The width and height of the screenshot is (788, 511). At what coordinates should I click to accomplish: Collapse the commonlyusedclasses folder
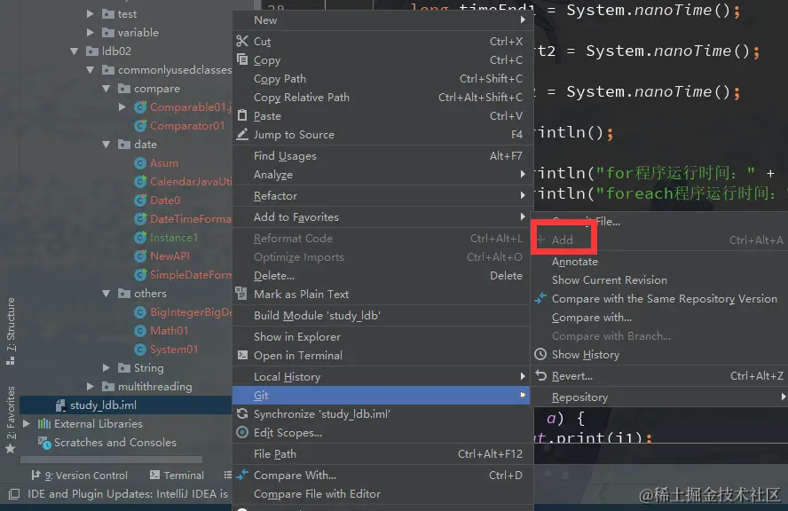91,70
